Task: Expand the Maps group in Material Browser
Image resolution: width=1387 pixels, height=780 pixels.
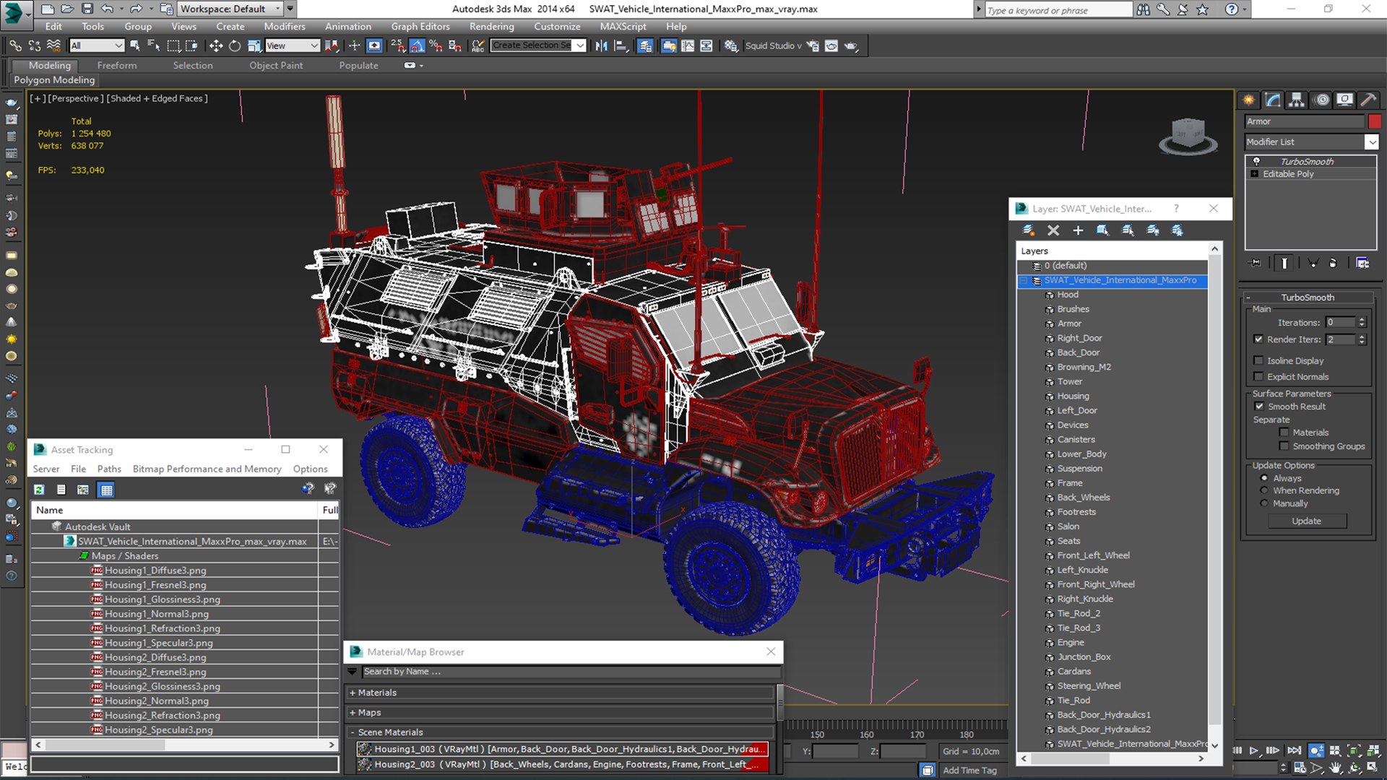Action: (x=353, y=713)
